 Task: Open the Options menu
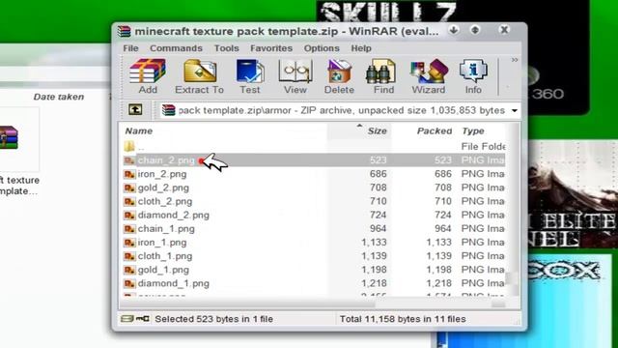[x=322, y=48]
